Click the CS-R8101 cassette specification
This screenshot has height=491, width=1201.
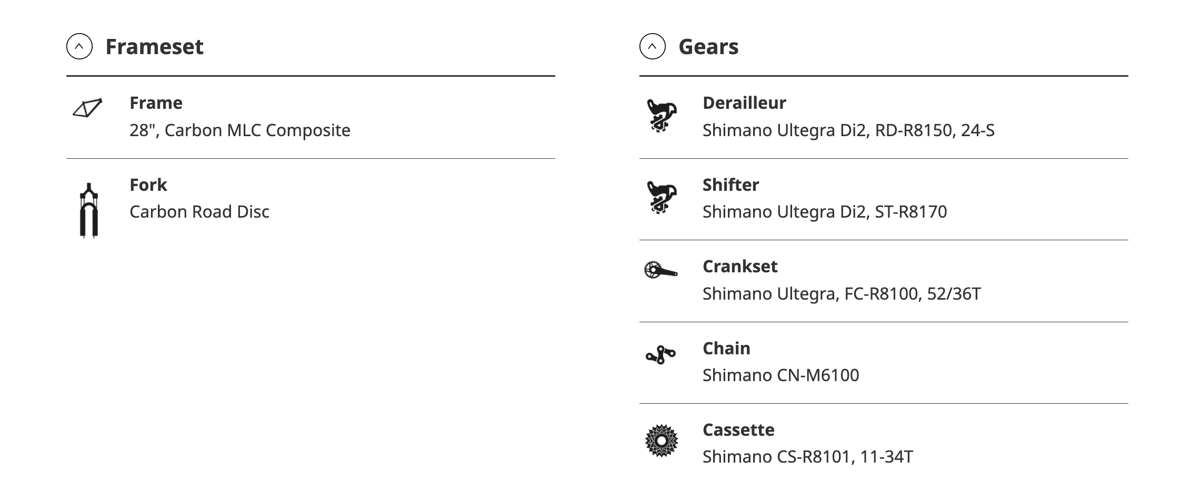coord(807,456)
